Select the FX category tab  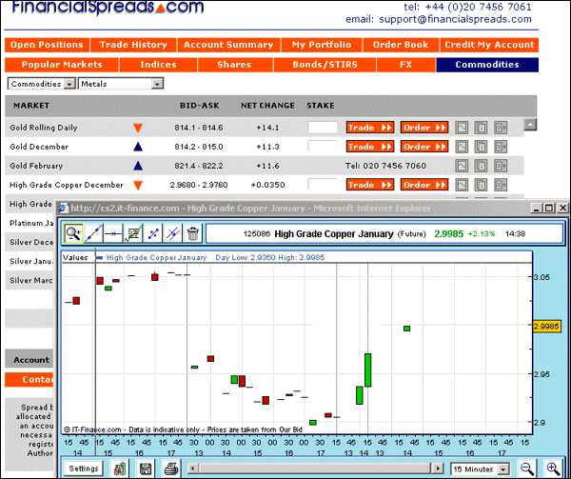(406, 65)
